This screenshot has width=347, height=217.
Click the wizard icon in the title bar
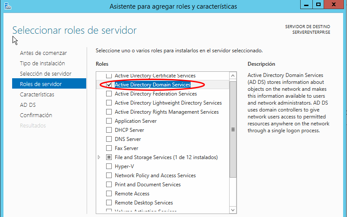7,6
